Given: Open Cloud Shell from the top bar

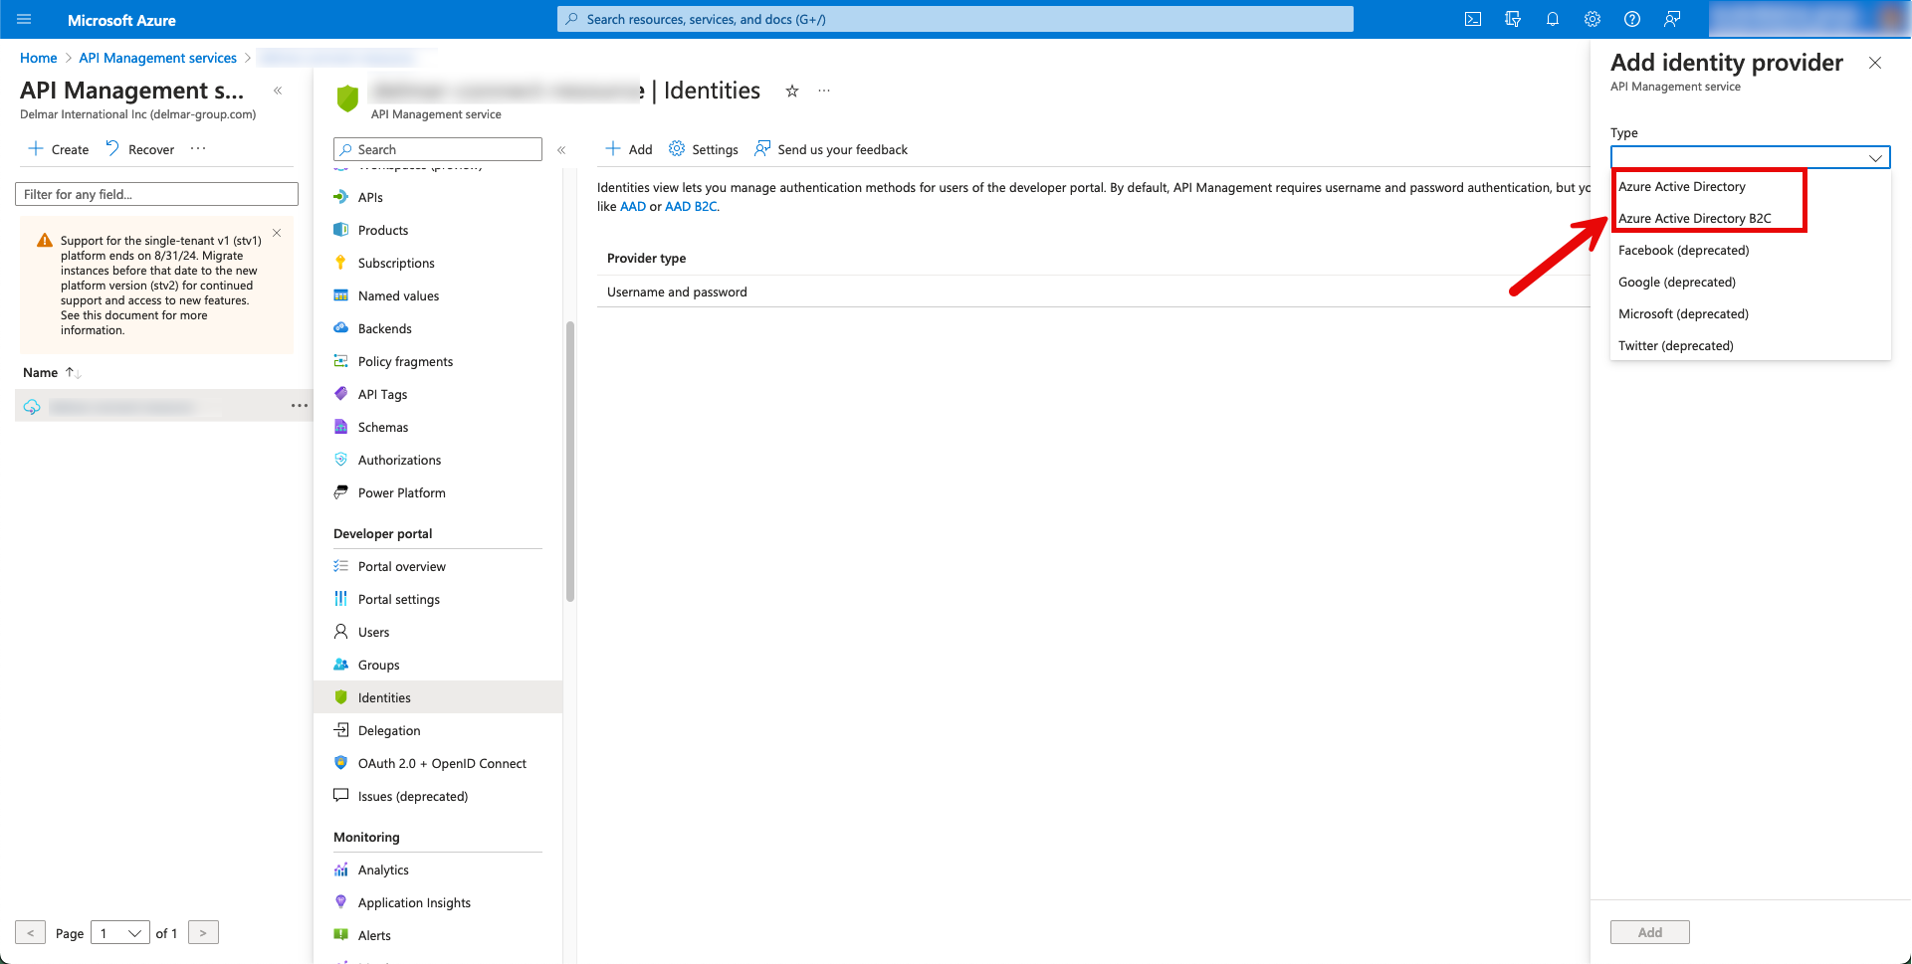Looking at the screenshot, I should 1473,19.
